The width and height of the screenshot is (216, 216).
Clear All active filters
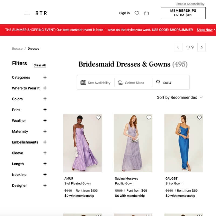pyautogui.click(x=39, y=65)
